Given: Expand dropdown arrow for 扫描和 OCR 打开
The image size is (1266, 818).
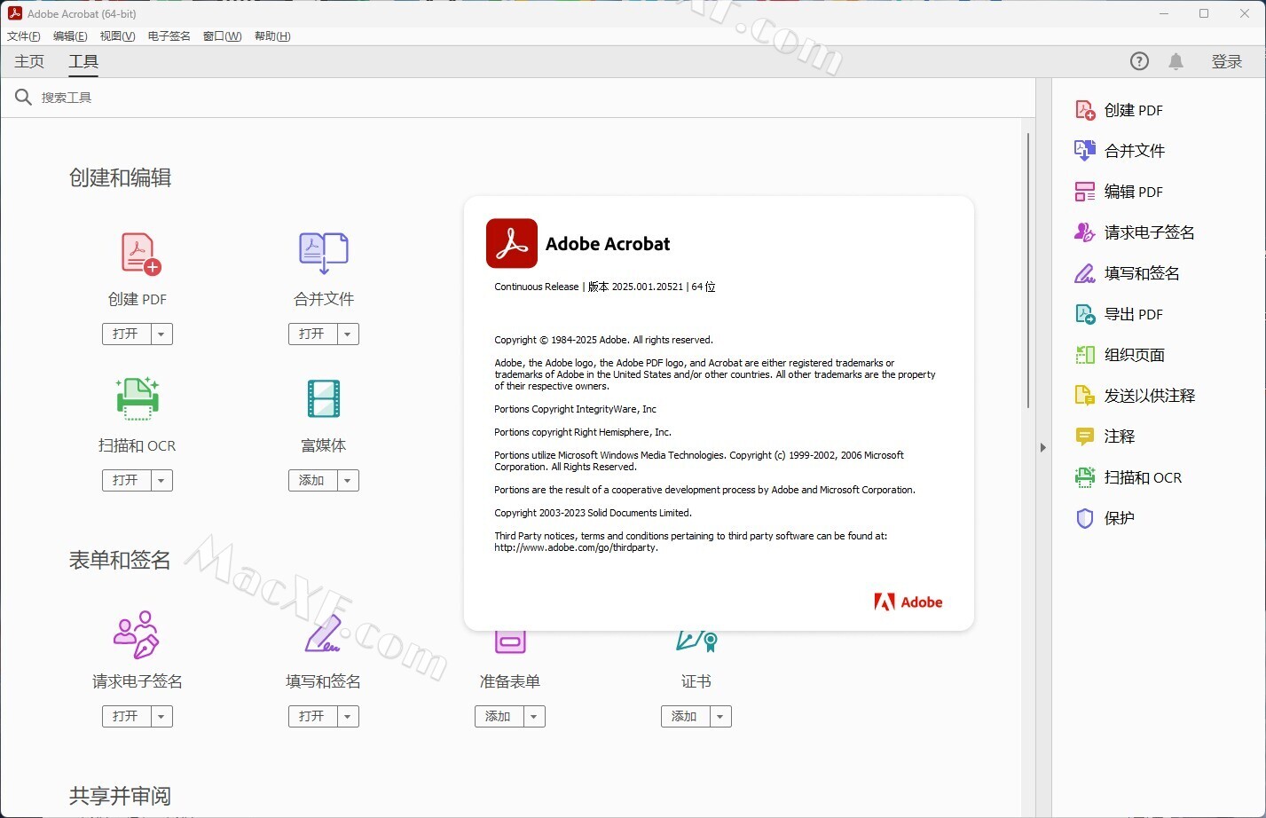Looking at the screenshot, I should pyautogui.click(x=161, y=481).
